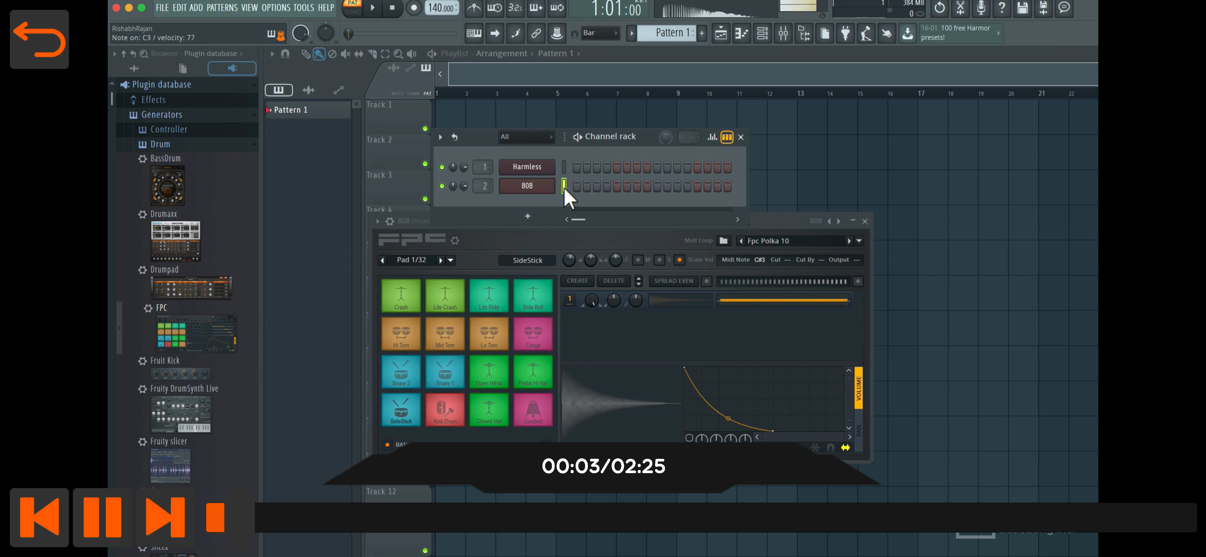The width and height of the screenshot is (1206, 557).
Task: Toggle first step of 808 channel
Action: point(577,186)
